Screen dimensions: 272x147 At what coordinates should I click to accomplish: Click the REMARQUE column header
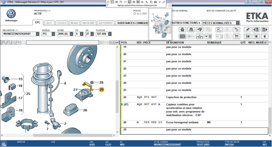coord(214,43)
